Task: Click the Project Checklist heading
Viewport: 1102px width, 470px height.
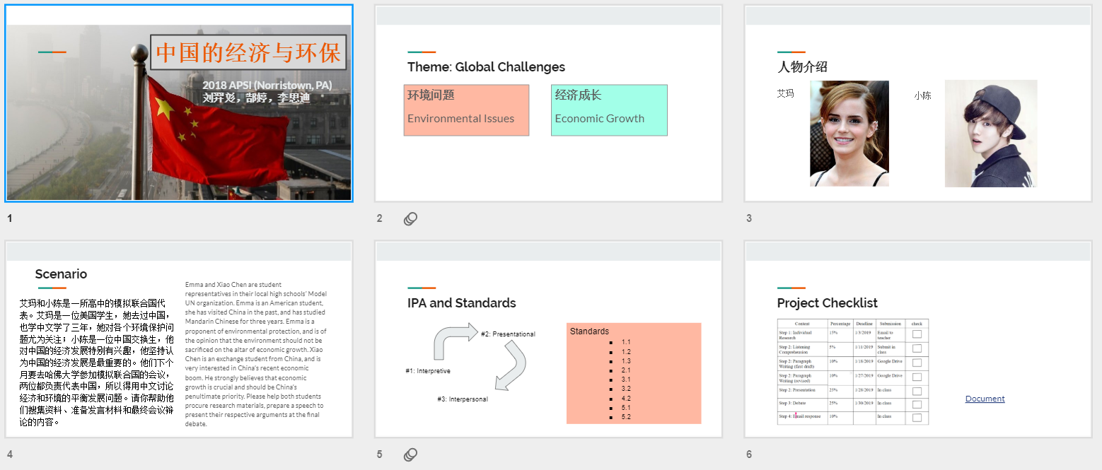Action: pyautogui.click(x=827, y=302)
